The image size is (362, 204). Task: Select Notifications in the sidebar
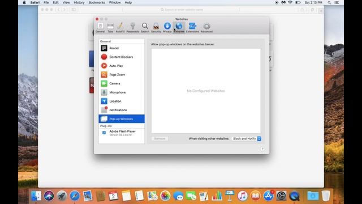(x=122, y=110)
